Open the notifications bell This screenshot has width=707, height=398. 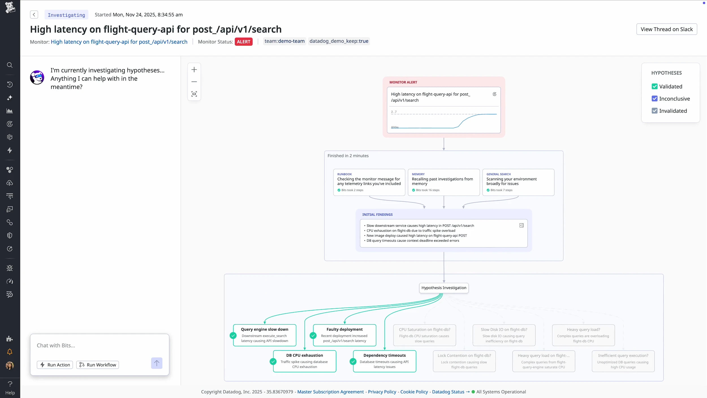tap(10, 352)
